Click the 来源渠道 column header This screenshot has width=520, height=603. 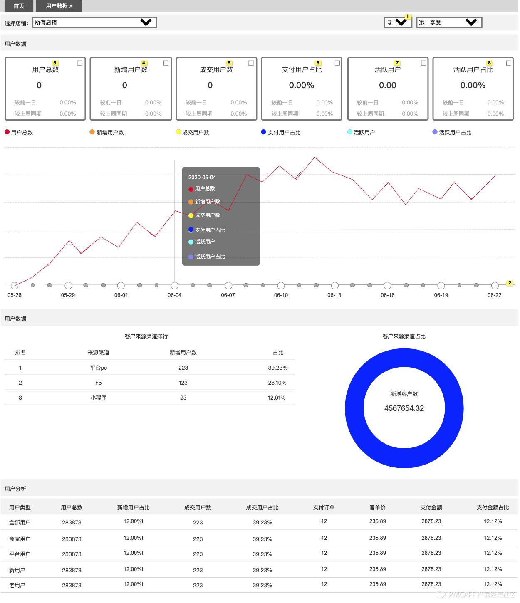pos(98,352)
